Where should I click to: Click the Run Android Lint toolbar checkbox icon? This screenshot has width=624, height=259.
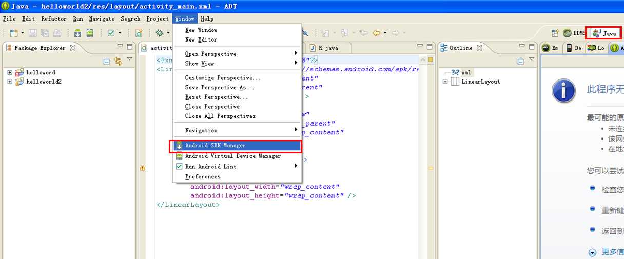tap(111, 33)
